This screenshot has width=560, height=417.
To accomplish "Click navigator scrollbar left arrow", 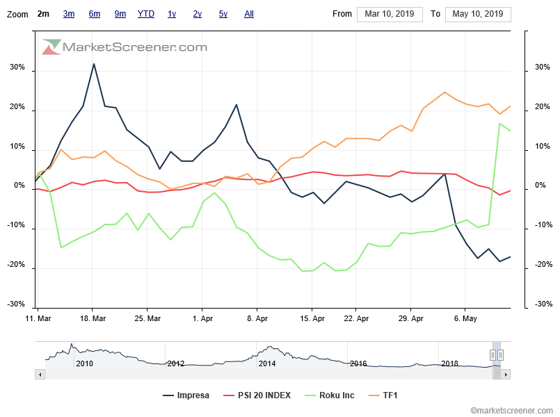I will 40,375.
